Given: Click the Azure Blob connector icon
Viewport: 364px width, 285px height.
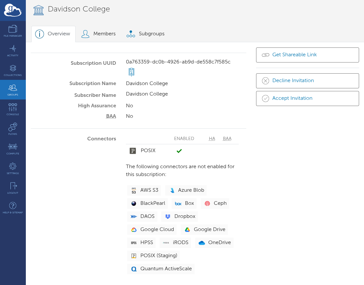Looking at the screenshot, I should [x=172, y=190].
